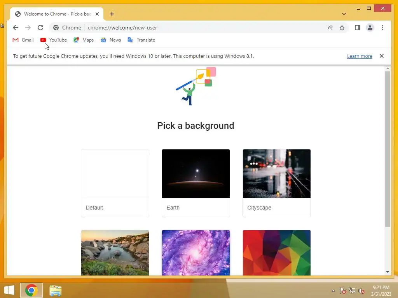The width and height of the screenshot is (398, 298).
Task: Click the Learn more link
Action: [x=360, y=56]
